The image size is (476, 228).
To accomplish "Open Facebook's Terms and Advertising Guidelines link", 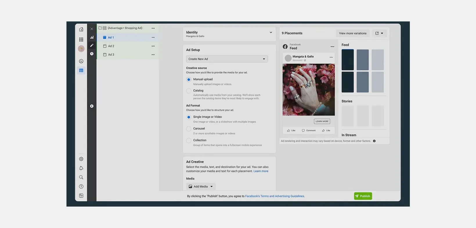I will click(275, 196).
